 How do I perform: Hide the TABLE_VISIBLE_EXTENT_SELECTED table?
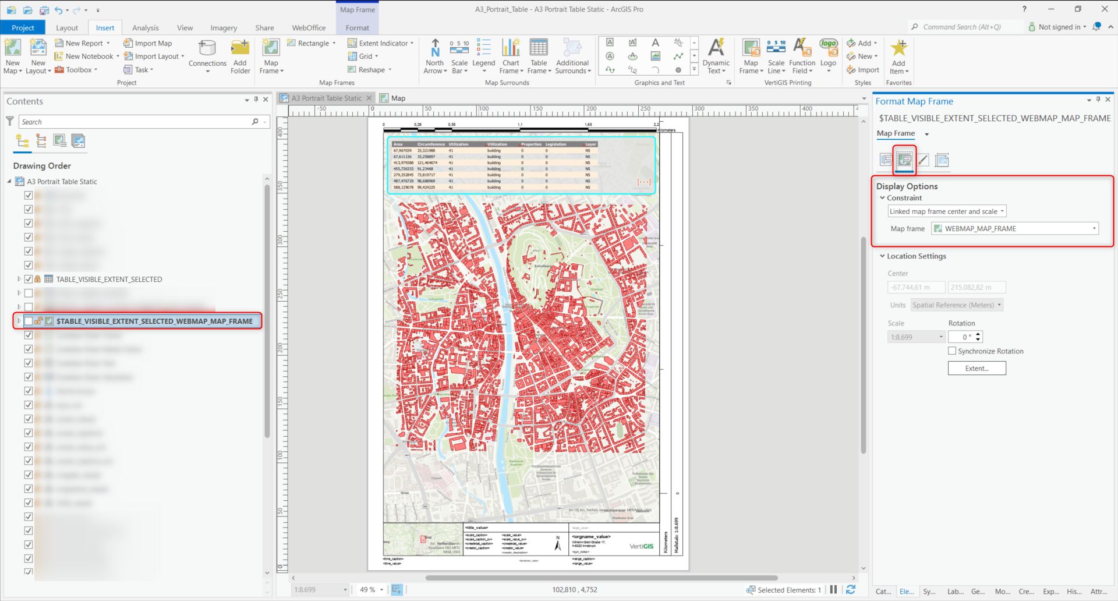point(29,279)
